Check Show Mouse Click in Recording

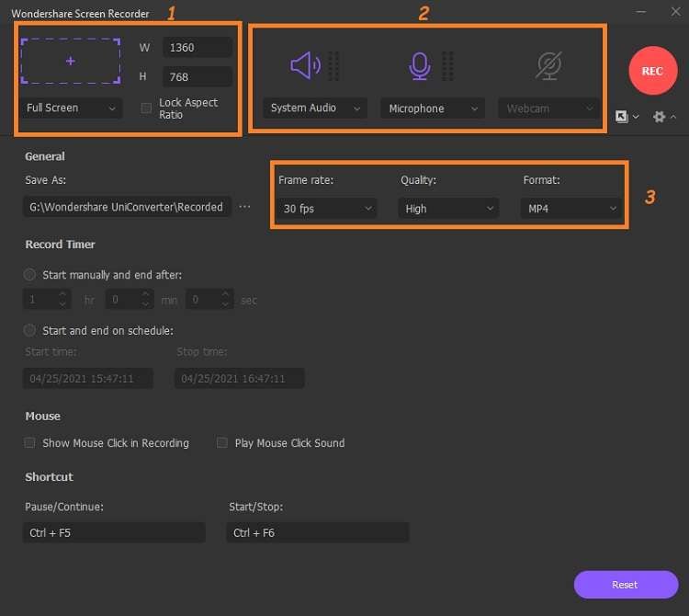click(x=29, y=442)
